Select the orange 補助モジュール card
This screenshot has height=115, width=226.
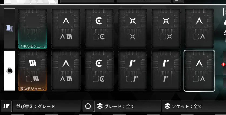[x=32, y=71]
